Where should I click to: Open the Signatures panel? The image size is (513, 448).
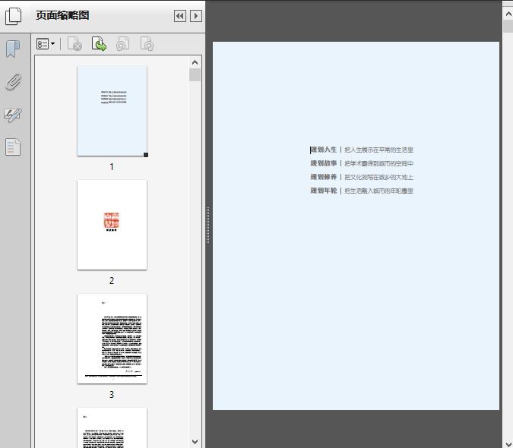13,115
